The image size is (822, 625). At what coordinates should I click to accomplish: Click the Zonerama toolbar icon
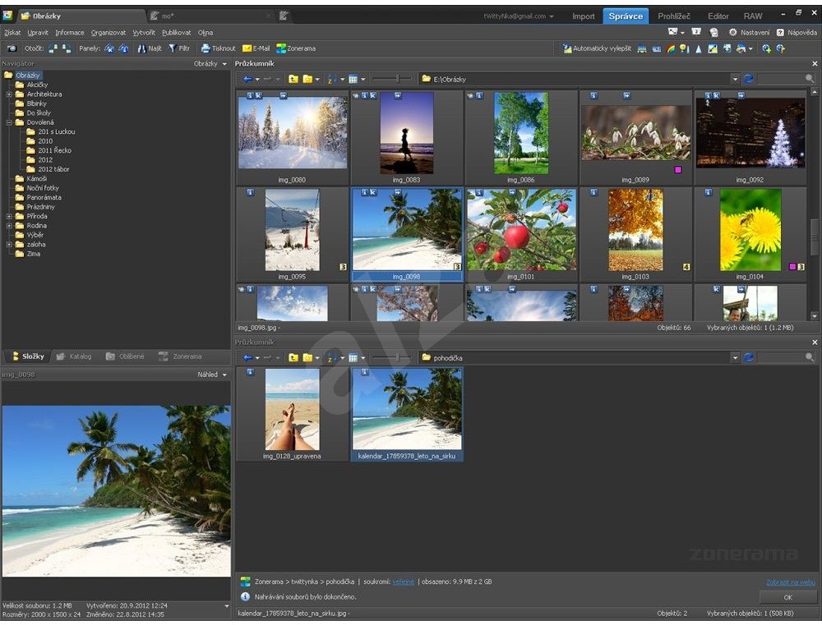point(281,48)
